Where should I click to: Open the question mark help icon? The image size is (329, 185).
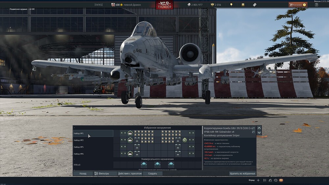click(x=316, y=5)
